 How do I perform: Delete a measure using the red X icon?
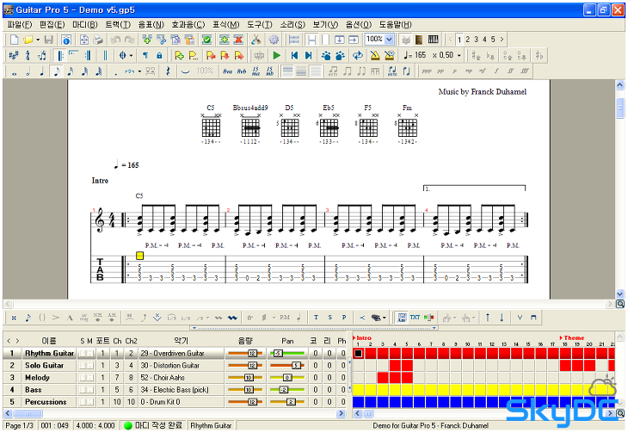(x=238, y=40)
